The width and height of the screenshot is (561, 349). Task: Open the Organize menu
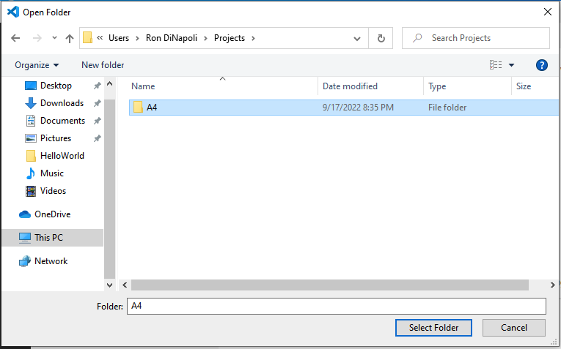click(37, 65)
